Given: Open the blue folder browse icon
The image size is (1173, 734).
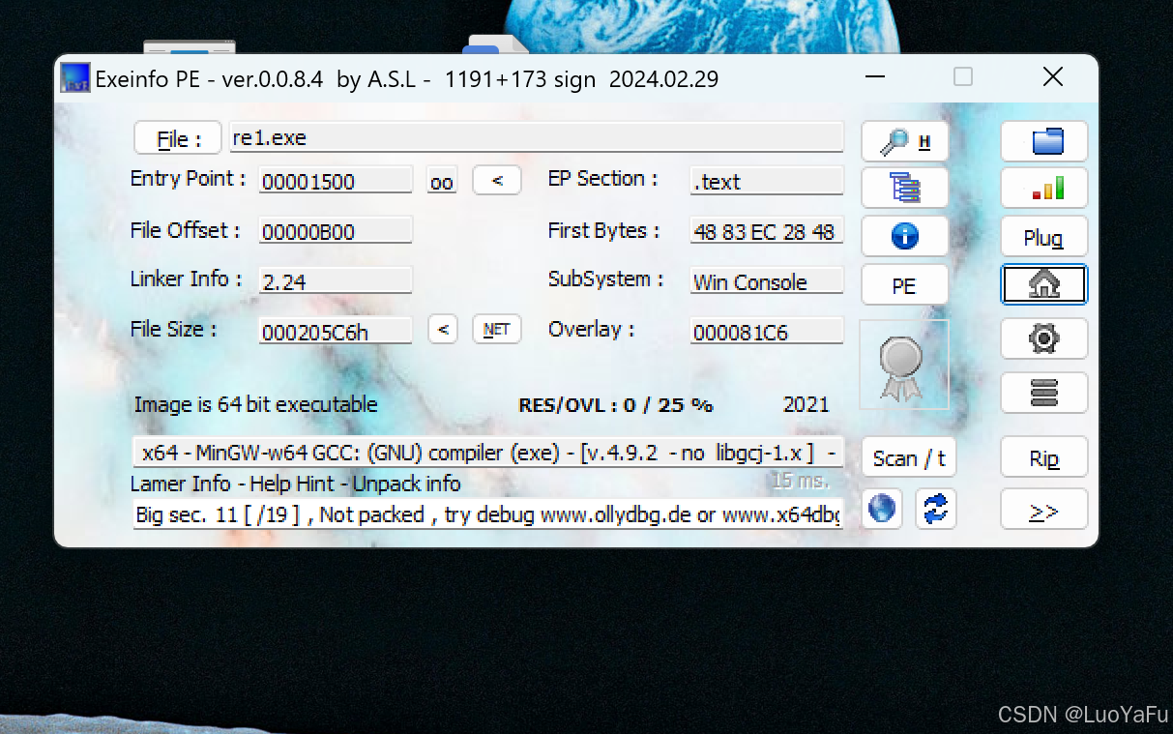Looking at the screenshot, I should tap(1044, 141).
